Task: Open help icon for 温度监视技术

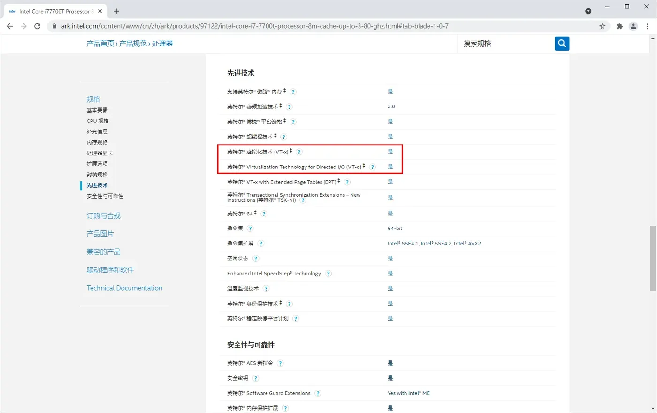Action: (266, 289)
